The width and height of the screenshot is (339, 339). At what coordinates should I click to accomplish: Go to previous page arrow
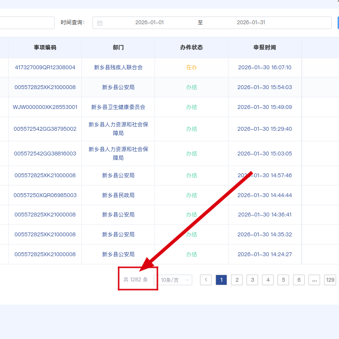(x=206, y=280)
